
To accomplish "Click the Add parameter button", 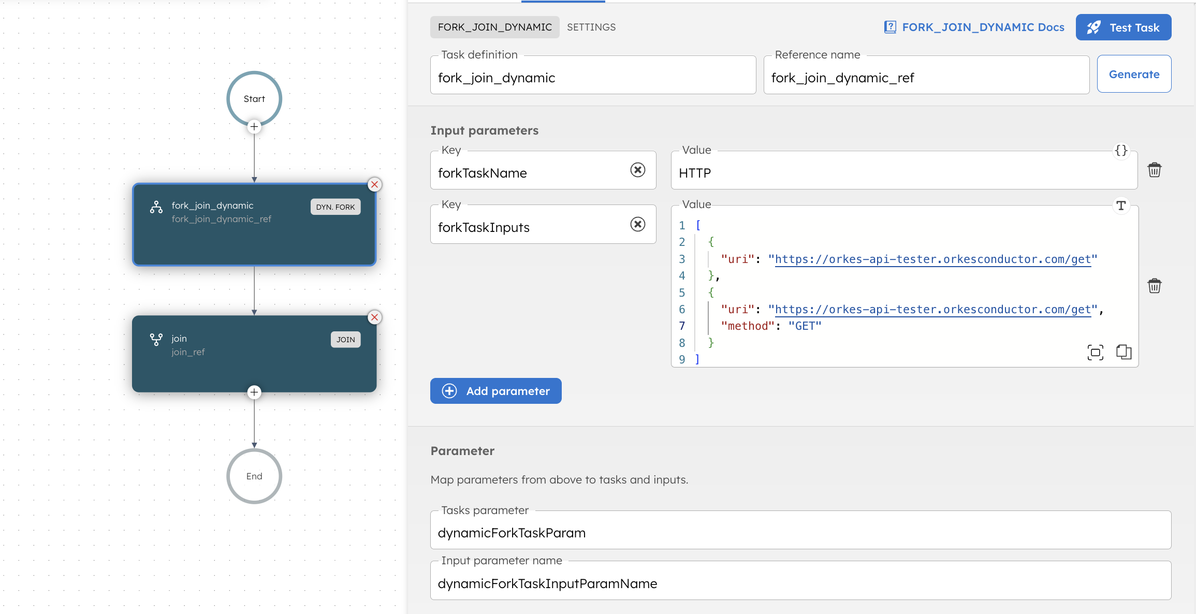I will point(495,391).
